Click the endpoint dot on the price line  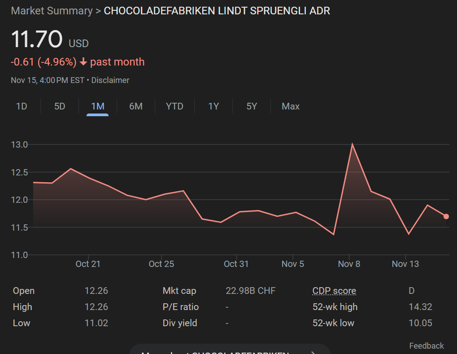click(446, 216)
